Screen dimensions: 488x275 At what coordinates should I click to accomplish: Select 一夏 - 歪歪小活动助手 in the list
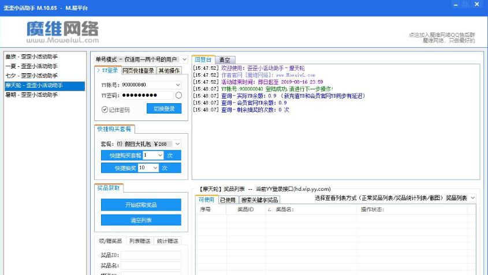pyautogui.click(x=44, y=66)
